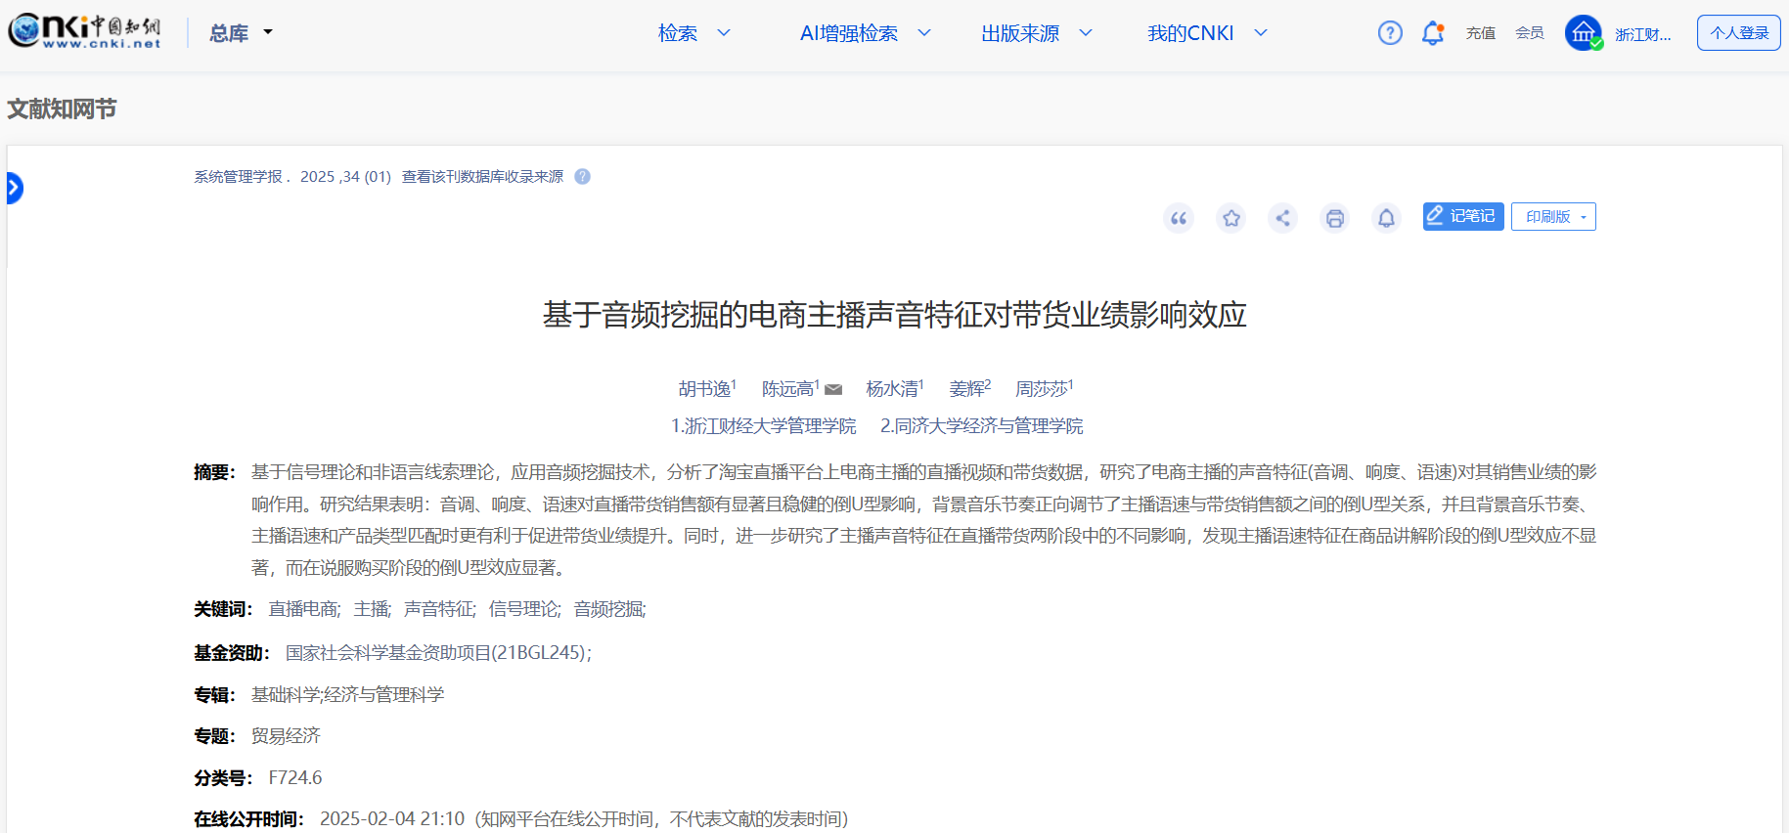Click the institution avatar icon in header
The width and height of the screenshot is (1789, 833).
1583,33
